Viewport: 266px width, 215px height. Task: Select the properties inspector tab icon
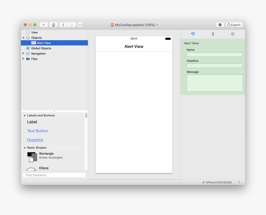coord(193,34)
